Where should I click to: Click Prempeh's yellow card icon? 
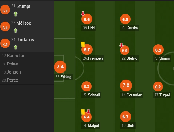(83, 44)
